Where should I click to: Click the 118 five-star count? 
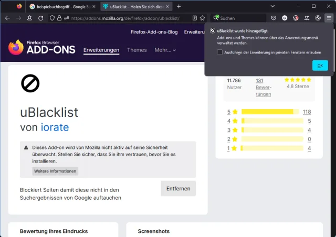pos(307,112)
